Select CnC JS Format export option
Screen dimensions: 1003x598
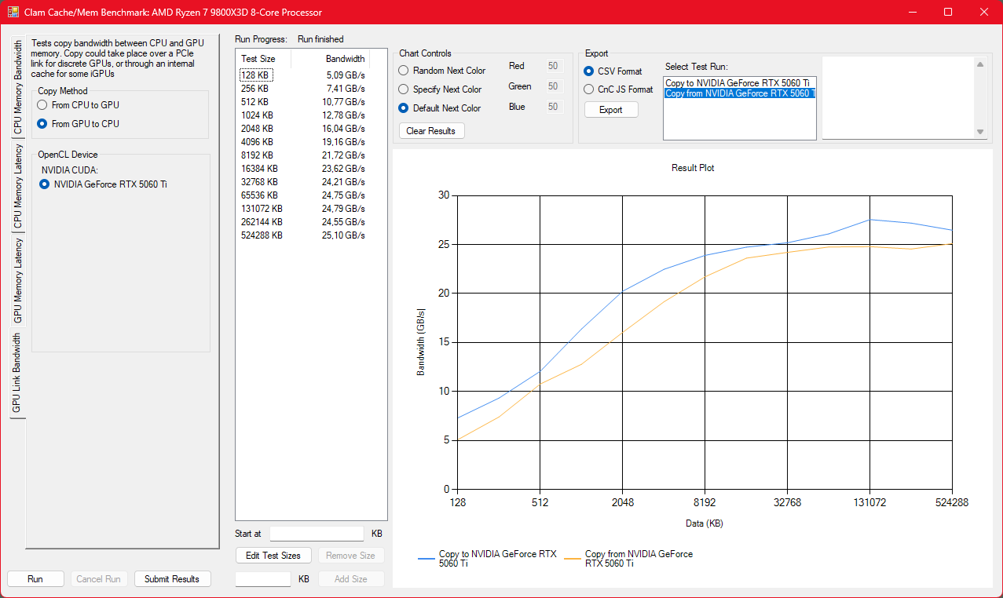coord(618,89)
